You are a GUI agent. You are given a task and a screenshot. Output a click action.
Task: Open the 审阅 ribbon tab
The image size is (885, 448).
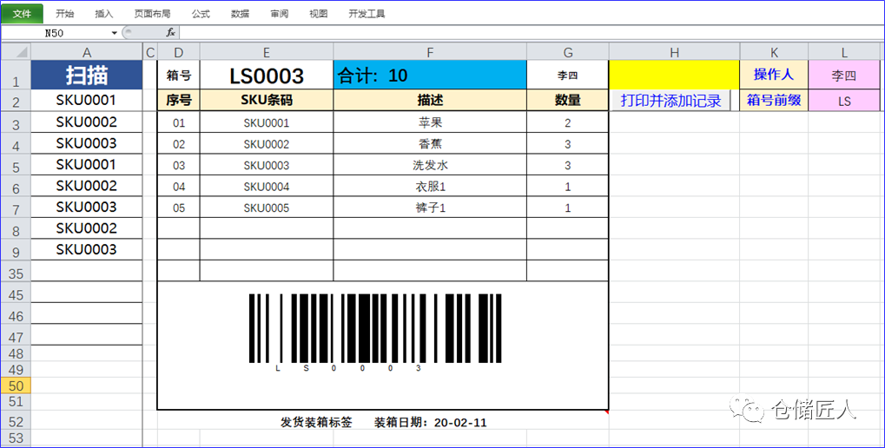[x=280, y=14]
